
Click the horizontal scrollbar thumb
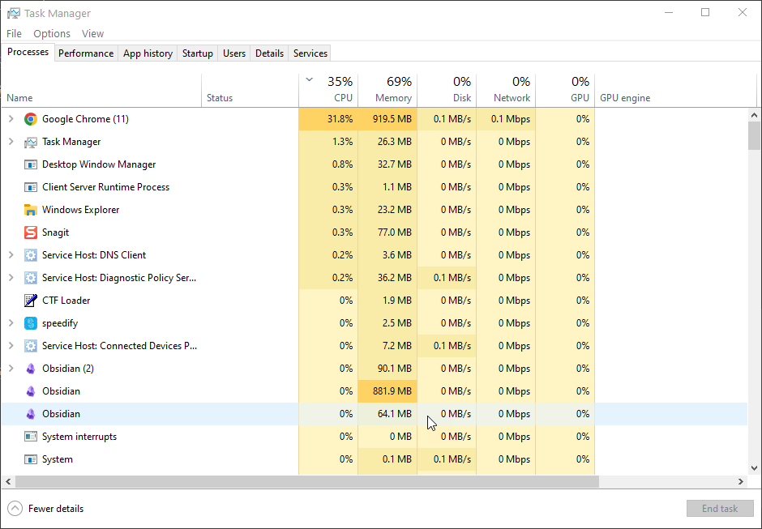point(307,482)
